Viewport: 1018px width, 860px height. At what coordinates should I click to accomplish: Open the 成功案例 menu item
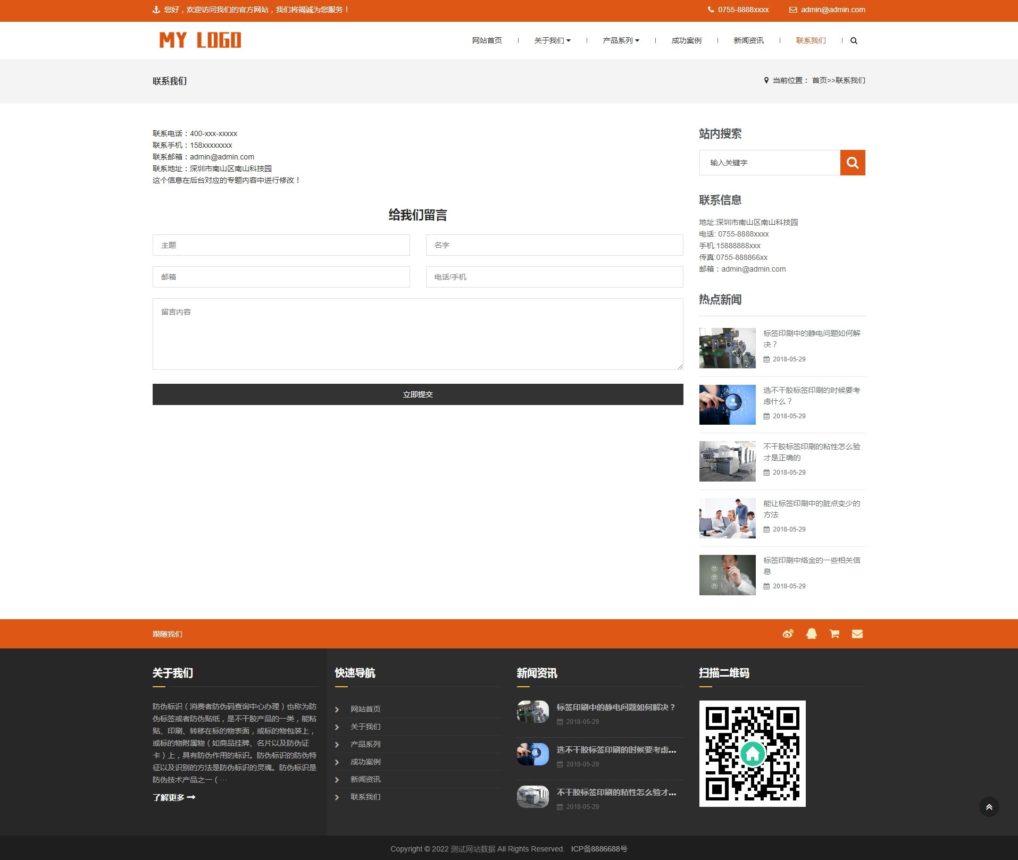tap(686, 41)
